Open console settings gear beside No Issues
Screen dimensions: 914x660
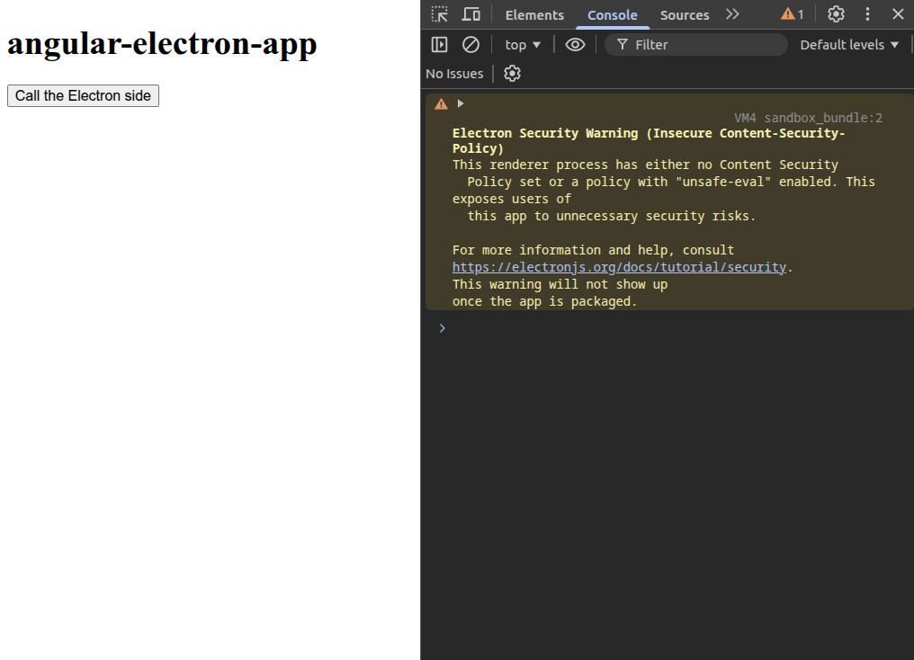tap(512, 74)
